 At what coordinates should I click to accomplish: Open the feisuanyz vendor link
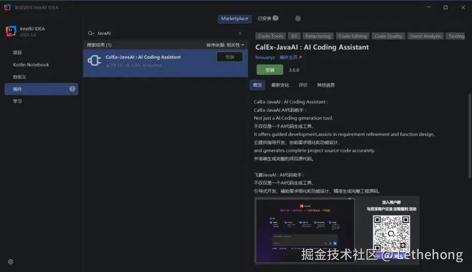[265, 57]
